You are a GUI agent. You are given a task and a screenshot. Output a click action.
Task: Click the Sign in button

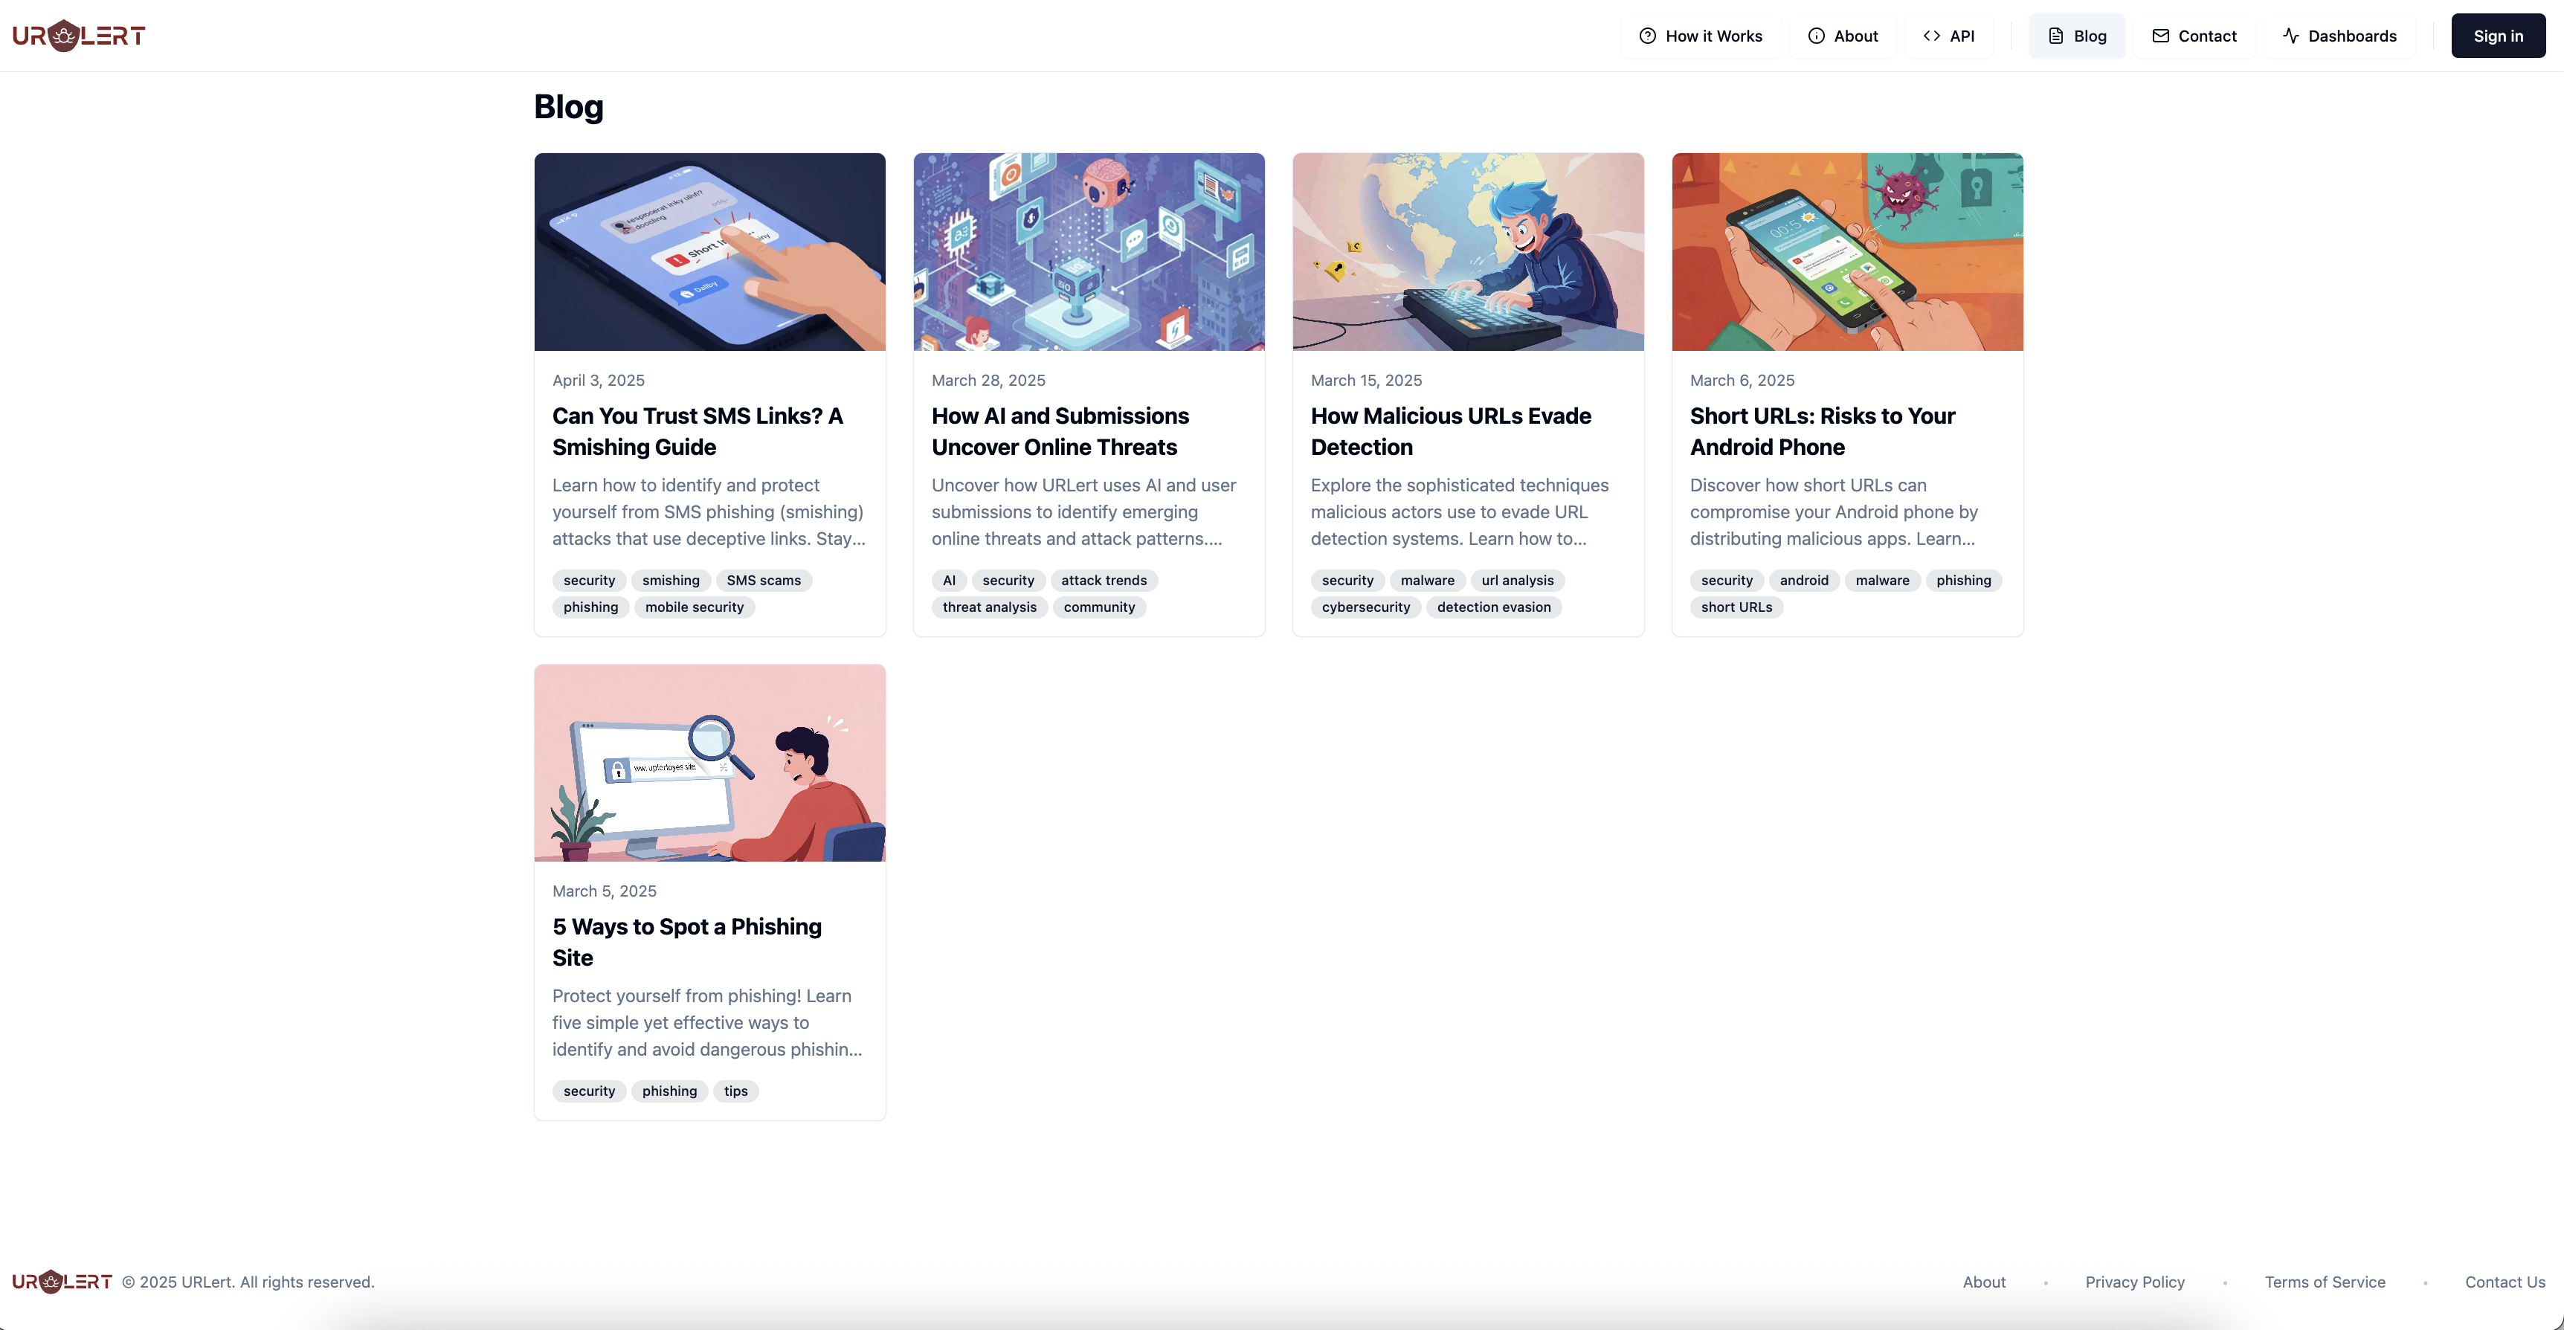[2499, 36]
